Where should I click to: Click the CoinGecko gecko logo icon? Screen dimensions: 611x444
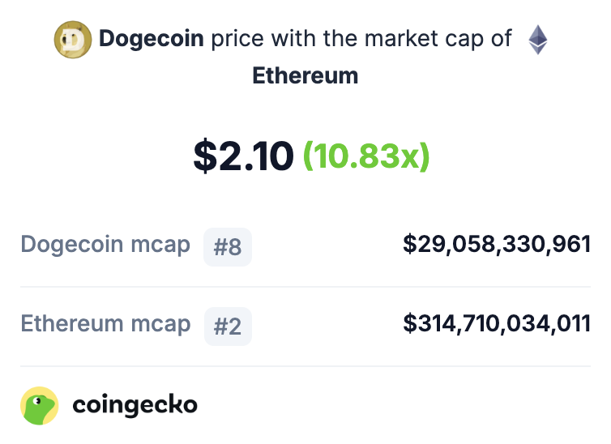point(40,405)
